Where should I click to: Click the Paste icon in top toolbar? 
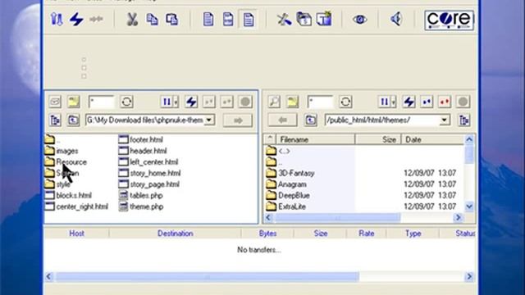click(x=172, y=20)
